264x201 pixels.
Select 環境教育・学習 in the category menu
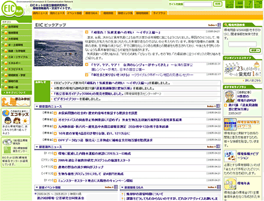point(17,75)
